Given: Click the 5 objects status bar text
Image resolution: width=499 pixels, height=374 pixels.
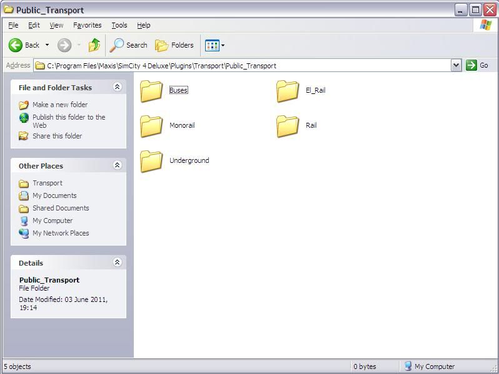Looking at the screenshot, I should 17,366.
